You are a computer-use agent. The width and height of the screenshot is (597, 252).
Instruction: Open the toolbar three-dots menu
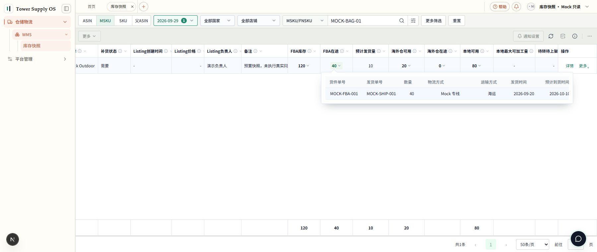point(589,36)
